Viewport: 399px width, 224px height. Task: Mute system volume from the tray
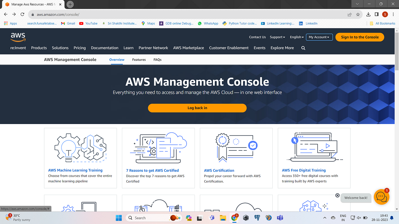point(359,218)
